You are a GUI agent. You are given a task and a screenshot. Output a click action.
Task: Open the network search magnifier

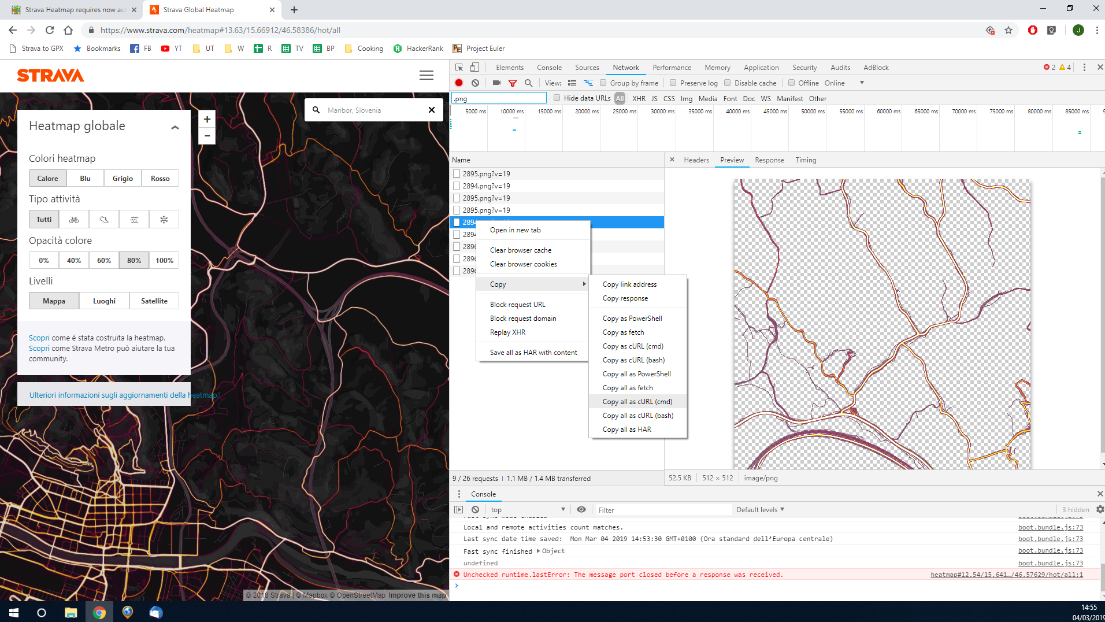point(528,83)
